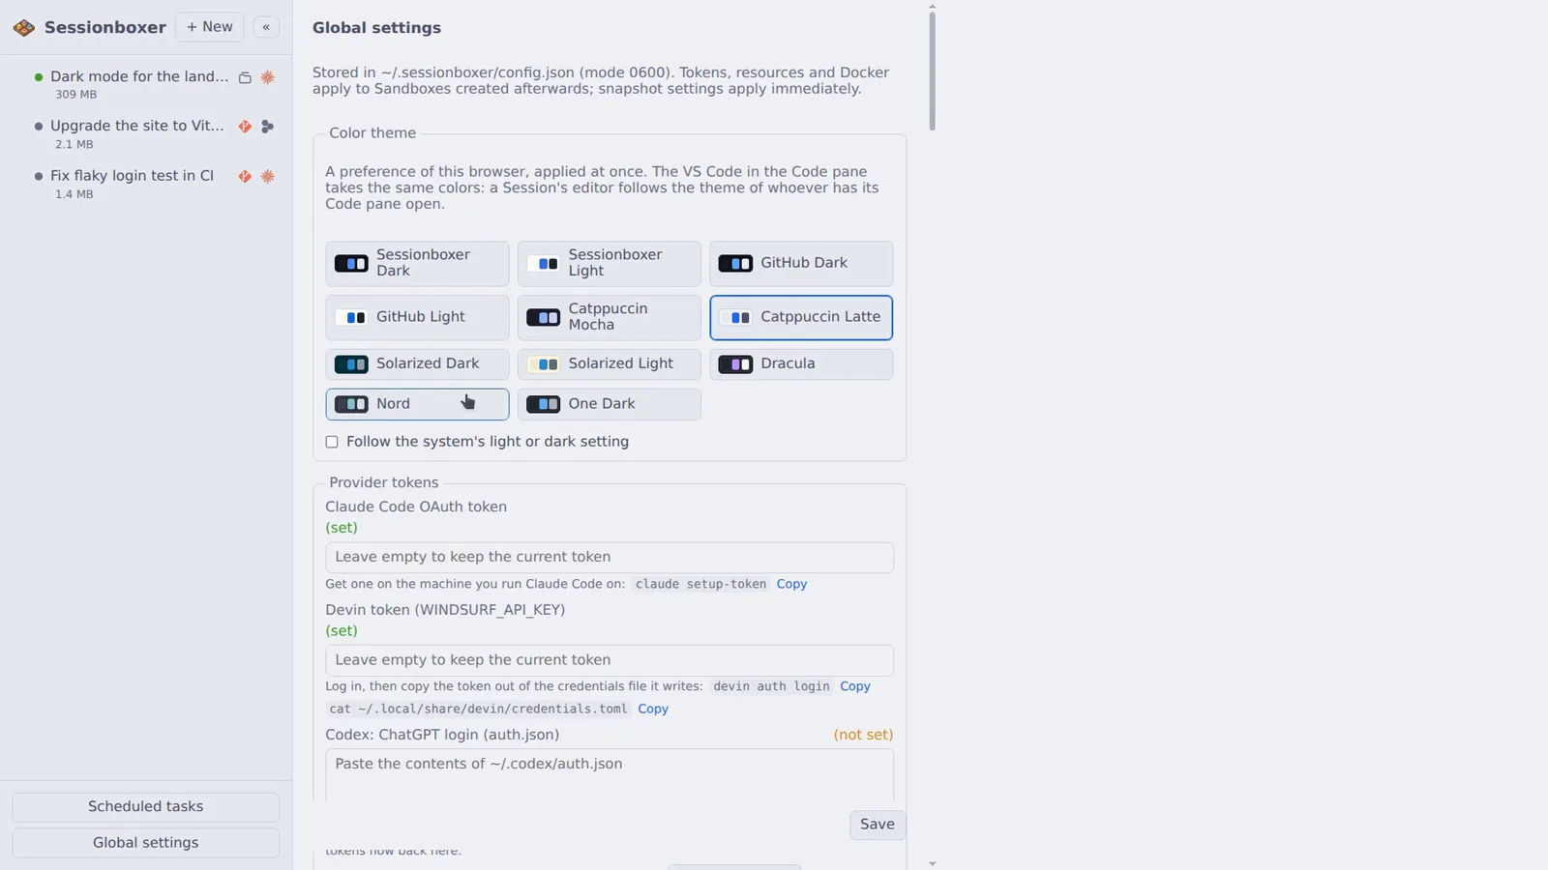Click the "claude setup-token" code text

(700, 584)
